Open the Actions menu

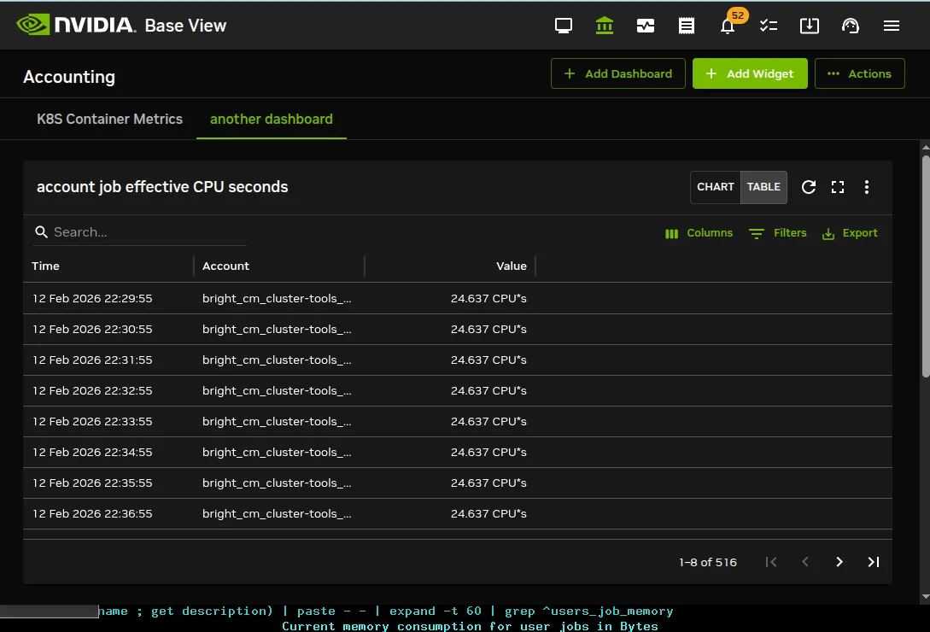(x=859, y=73)
